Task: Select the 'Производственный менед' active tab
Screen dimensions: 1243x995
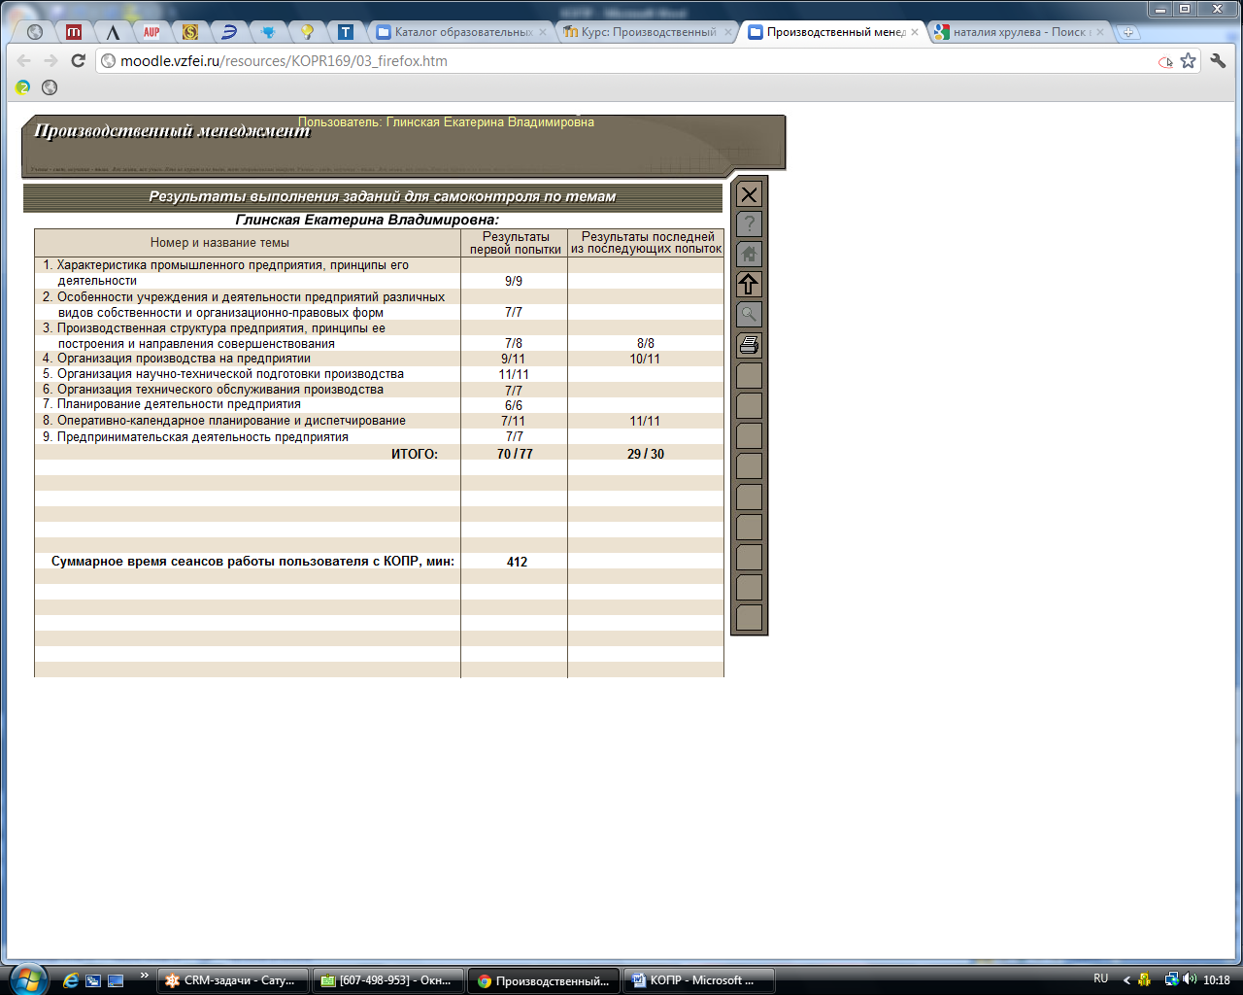Action: click(833, 32)
